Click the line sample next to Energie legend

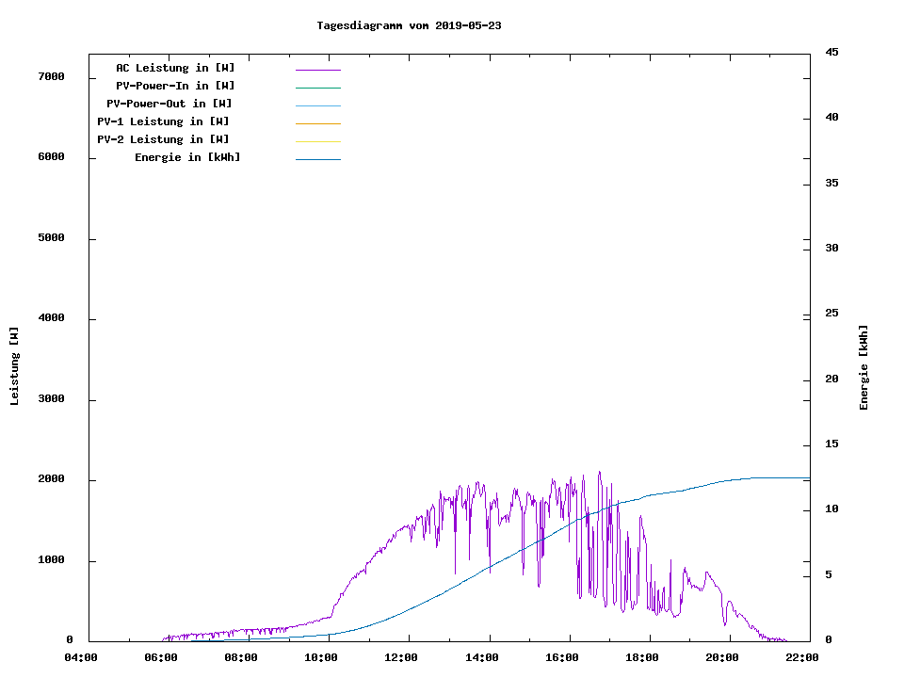(317, 159)
